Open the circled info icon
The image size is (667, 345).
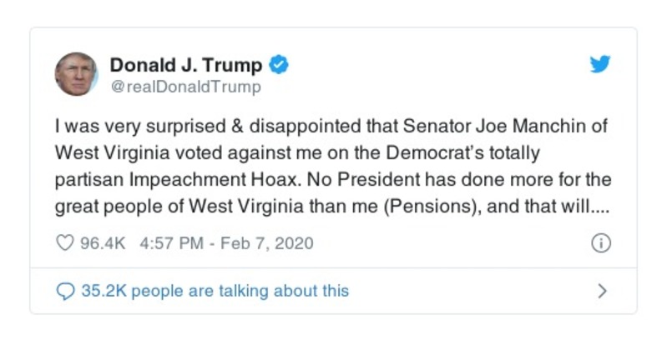(600, 243)
